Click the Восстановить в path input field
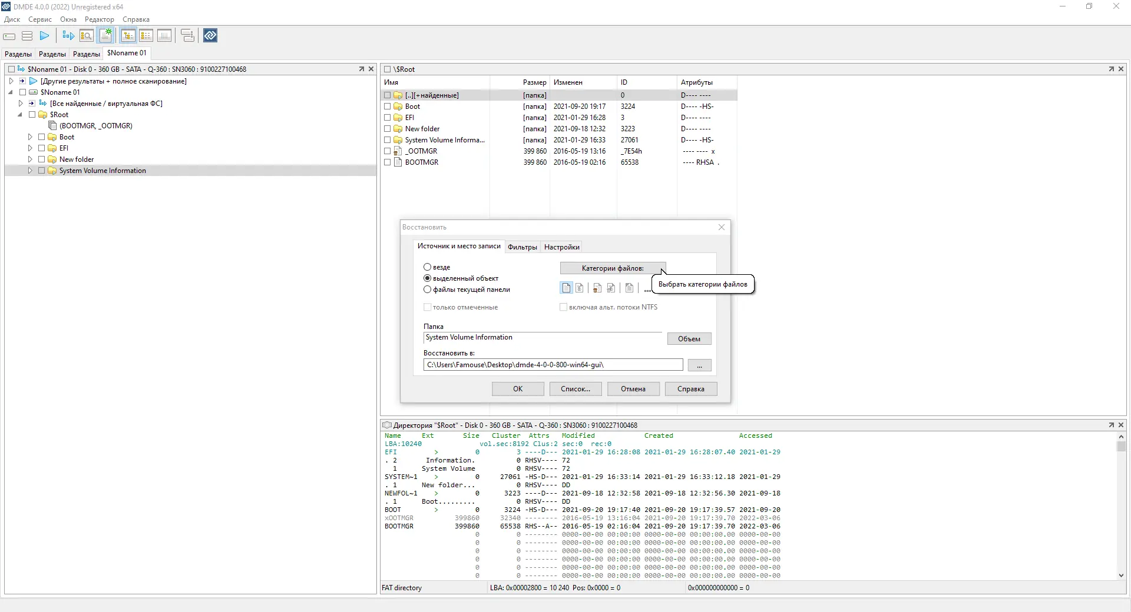 [553, 365]
